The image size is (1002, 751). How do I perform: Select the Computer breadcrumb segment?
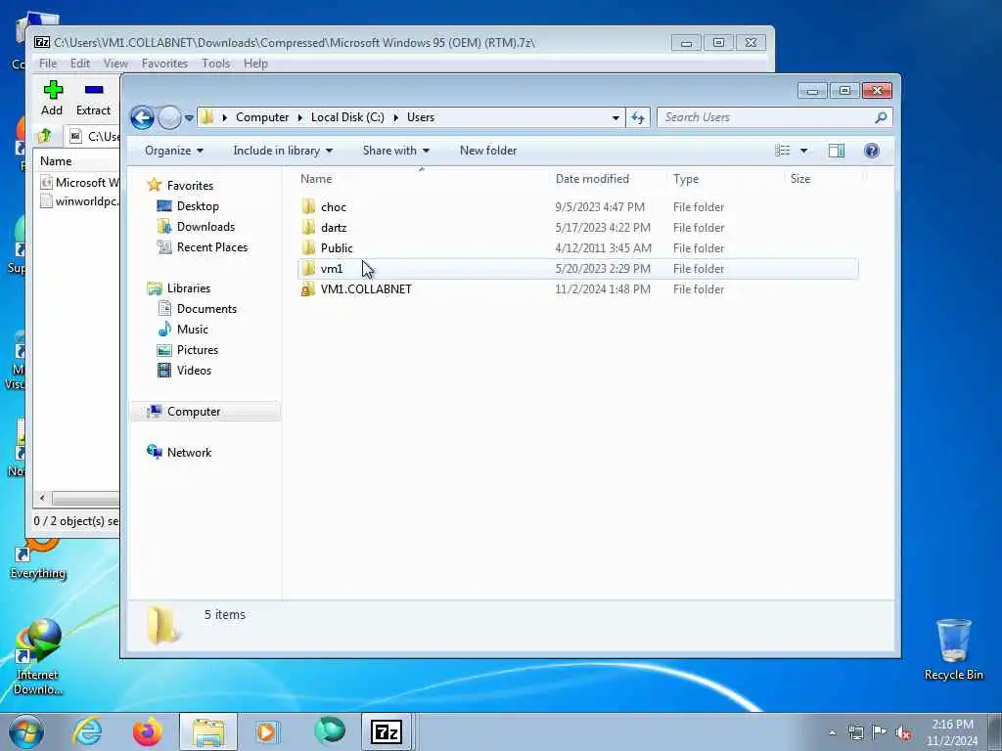pos(262,117)
